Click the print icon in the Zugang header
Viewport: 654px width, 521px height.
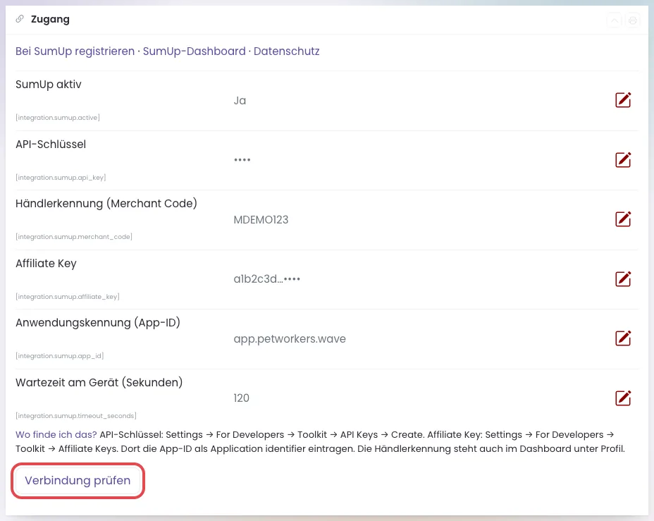pos(633,20)
